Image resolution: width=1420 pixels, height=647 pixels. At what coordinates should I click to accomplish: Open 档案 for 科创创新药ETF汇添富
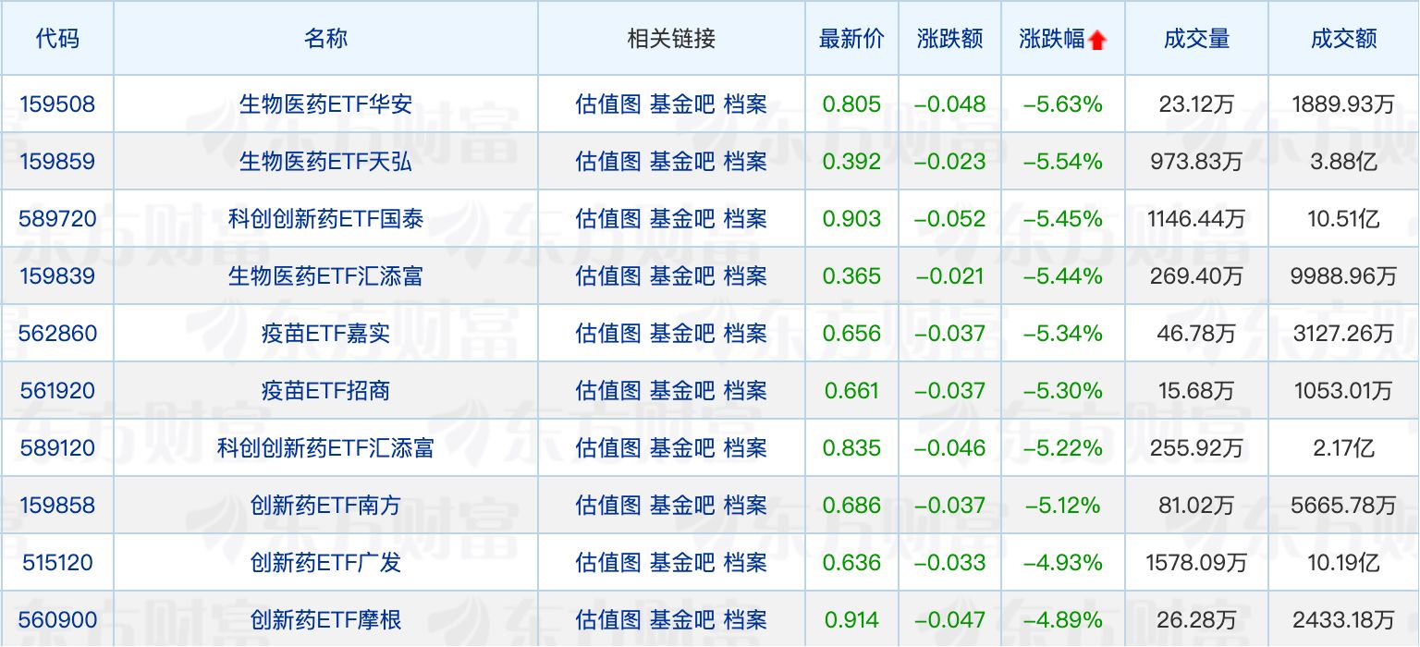[x=745, y=448]
